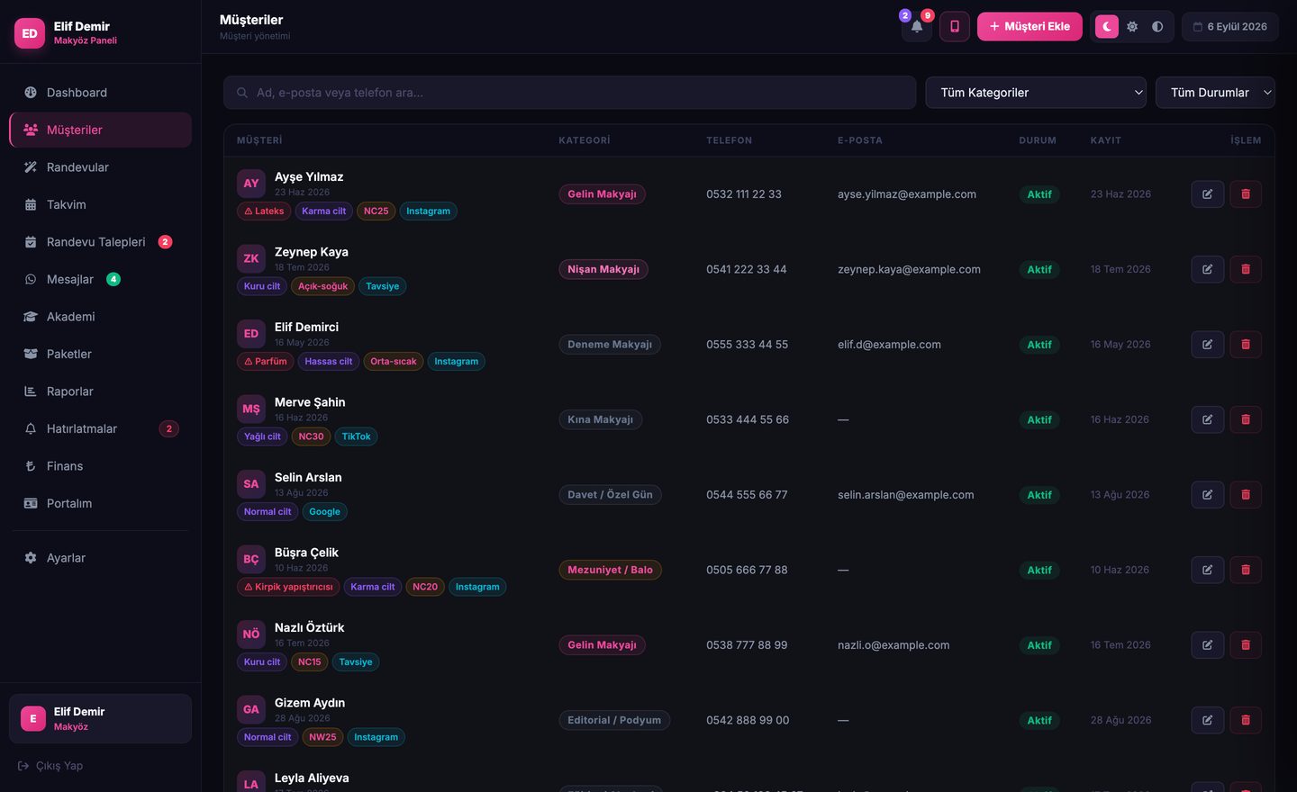Screen dimensions: 1297x792
Task: Click the Paketler box icon
Action: pyautogui.click(x=31, y=354)
